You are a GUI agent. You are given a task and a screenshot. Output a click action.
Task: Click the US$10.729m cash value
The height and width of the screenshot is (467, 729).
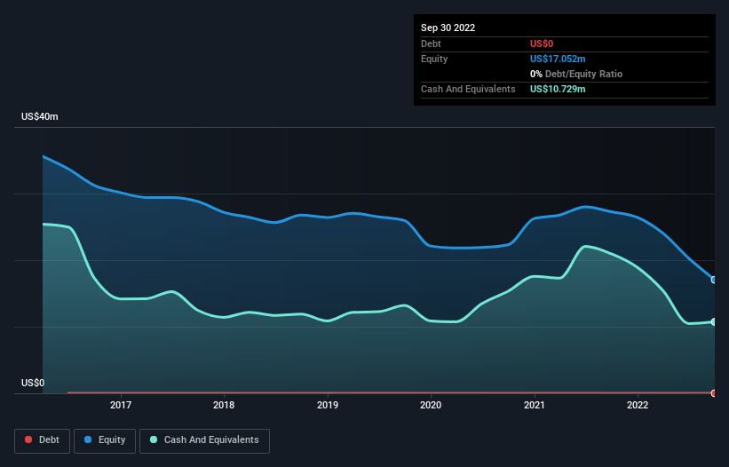[x=558, y=89]
